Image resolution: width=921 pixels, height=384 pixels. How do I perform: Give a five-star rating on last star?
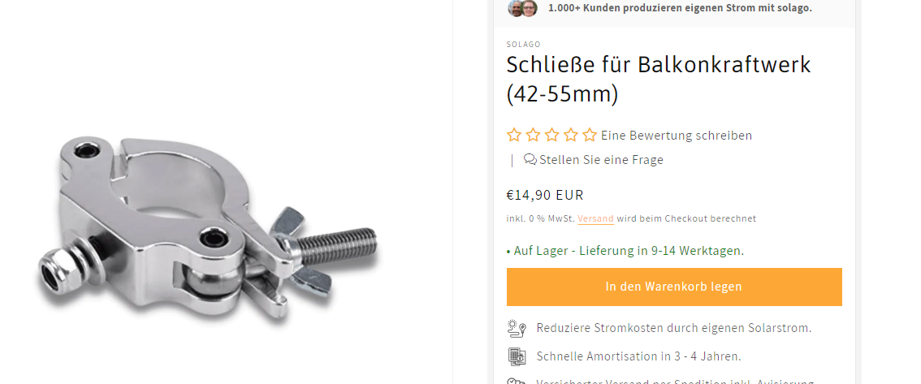point(590,135)
